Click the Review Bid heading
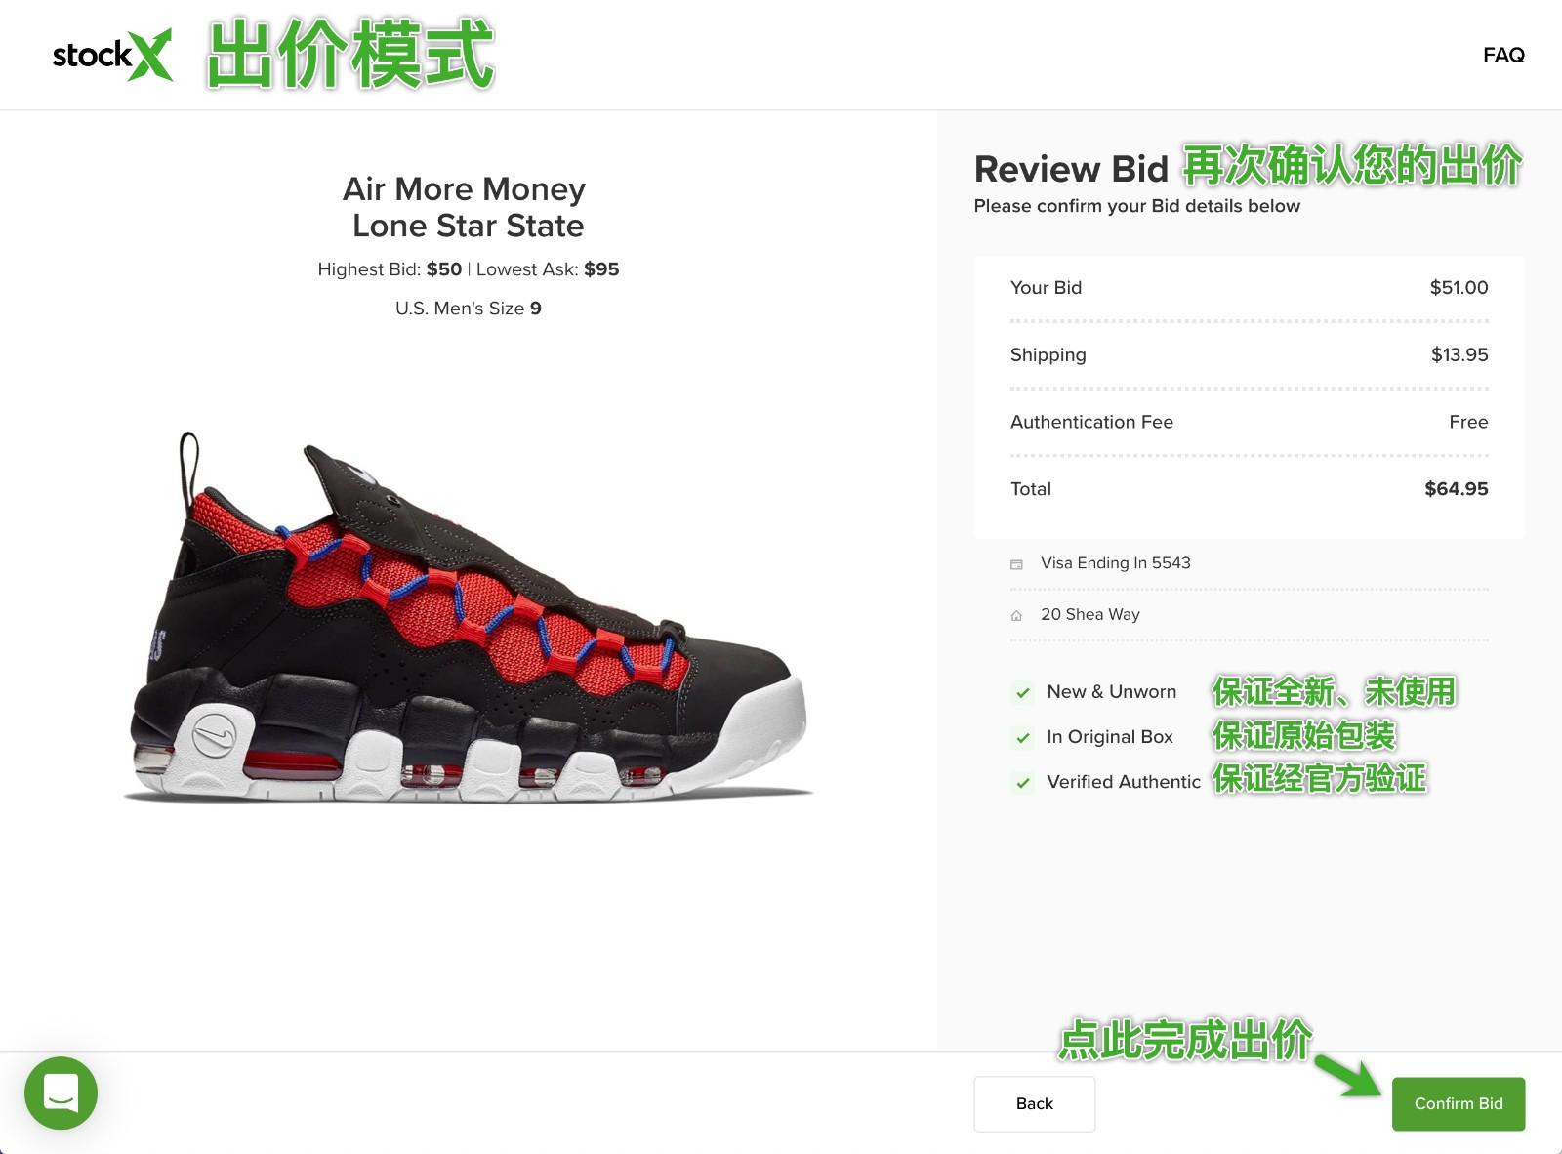The height and width of the screenshot is (1154, 1562). [x=1071, y=169]
